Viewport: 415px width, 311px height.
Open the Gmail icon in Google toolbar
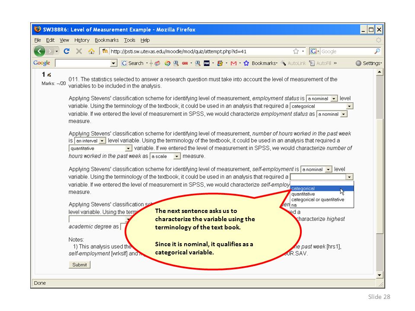[x=233, y=63]
